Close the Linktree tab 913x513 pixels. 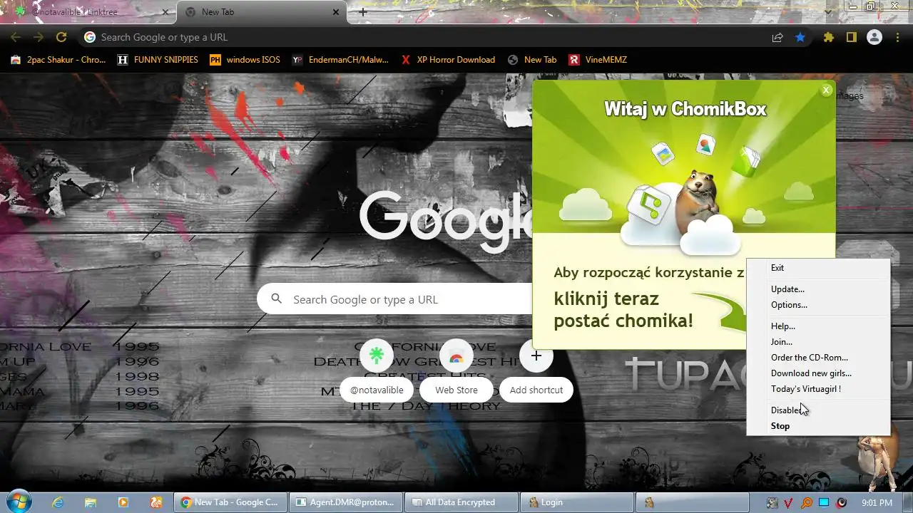(x=165, y=12)
